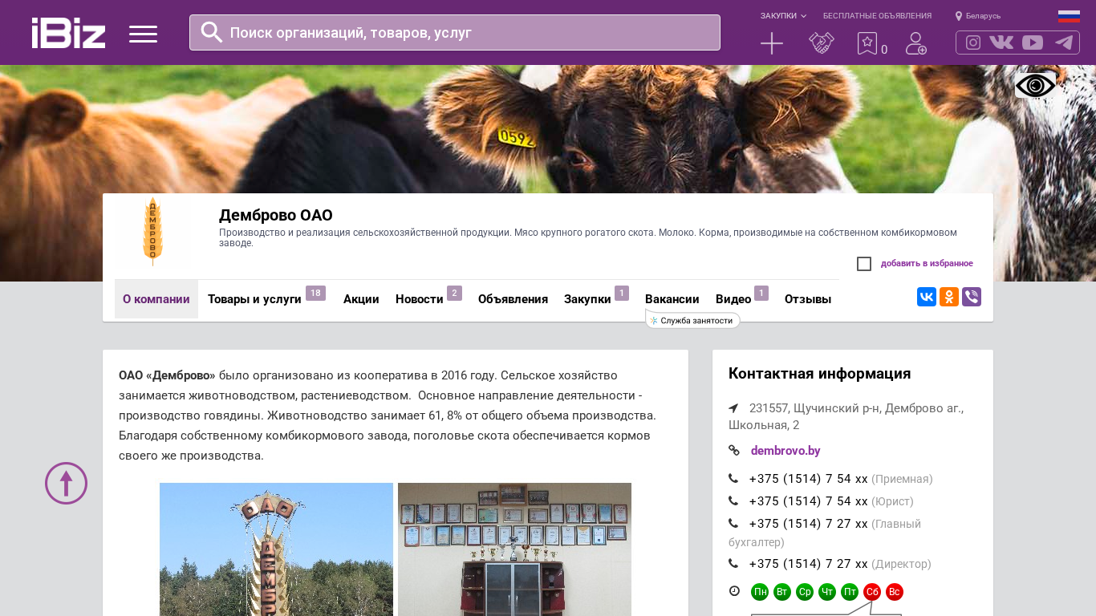This screenshot has width=1096, height=616.
Task: Expand the ЗАКУПКИ dropdown in header
Action: point(783,16)
